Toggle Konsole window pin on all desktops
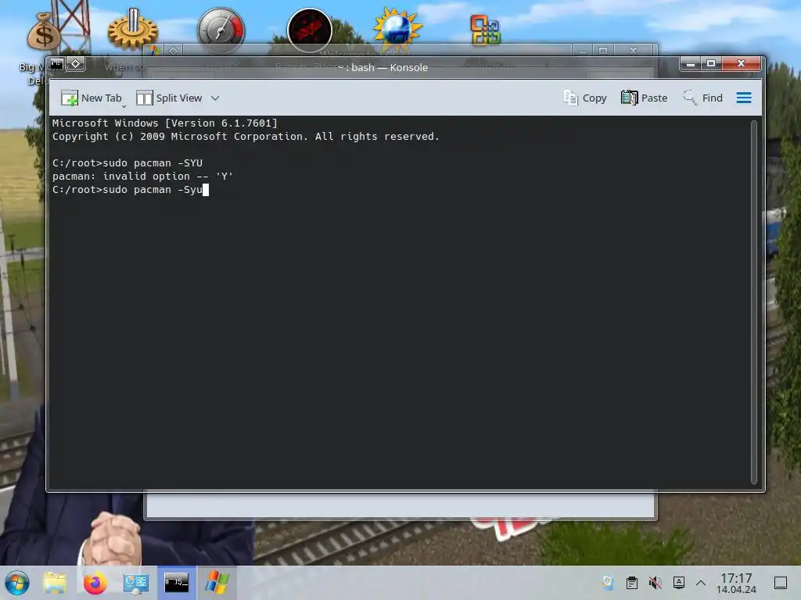Image resolution: width=801 pixels, height=600 pixels. click(x=76, y=64)
